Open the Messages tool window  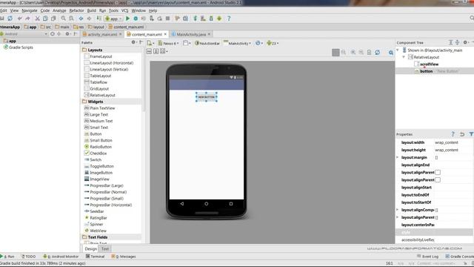click(124, 257)
